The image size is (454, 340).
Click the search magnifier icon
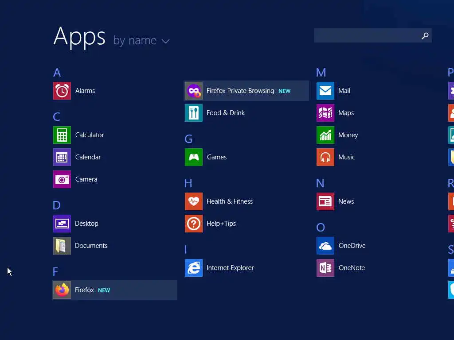click(x=425, y=35)
